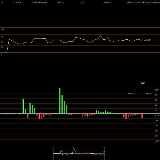
Task: Click the RSI value '45.97' label
Action: [x=147, y=40]
